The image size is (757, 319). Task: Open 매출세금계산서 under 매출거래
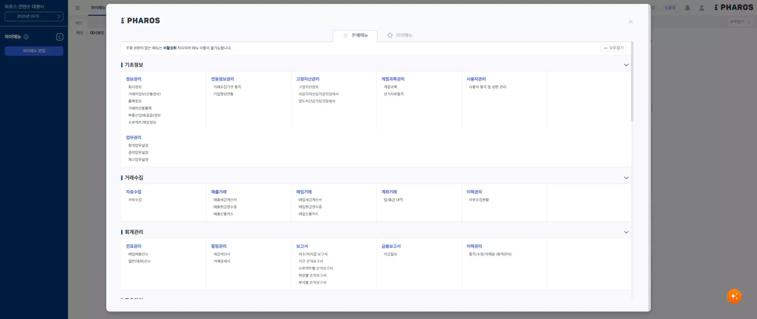click(x=225, y=200)
